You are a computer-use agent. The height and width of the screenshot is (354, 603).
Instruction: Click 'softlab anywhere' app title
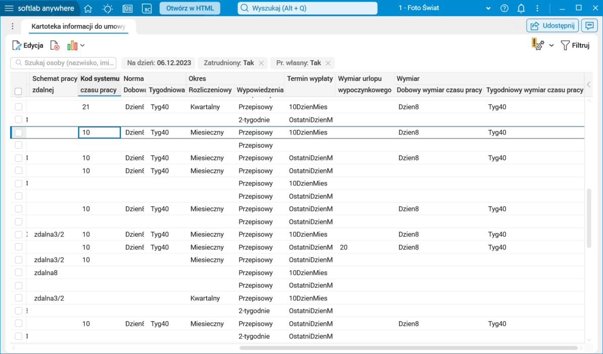pos(46,8)
